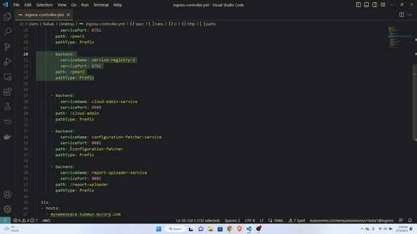
Task: Split the editor to the right
Action: [401, 15]
